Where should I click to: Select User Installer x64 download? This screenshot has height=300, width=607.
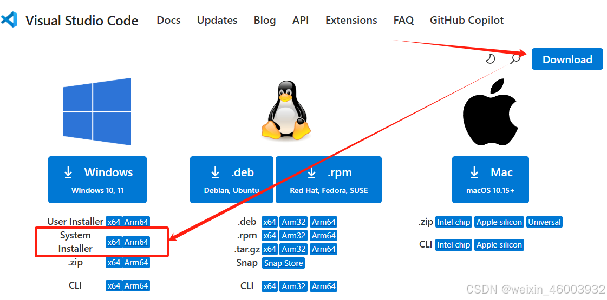[x=114, y=222]
